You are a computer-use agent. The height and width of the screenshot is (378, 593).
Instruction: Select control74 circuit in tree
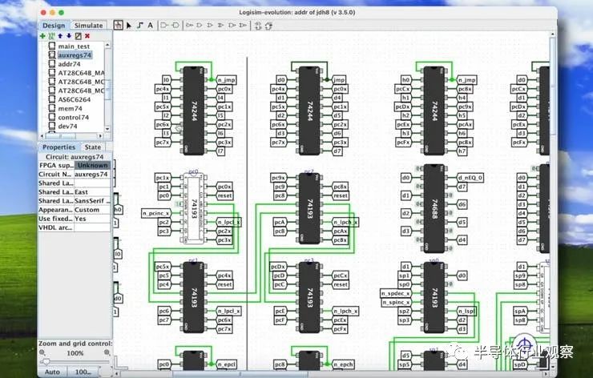point(74,117)
